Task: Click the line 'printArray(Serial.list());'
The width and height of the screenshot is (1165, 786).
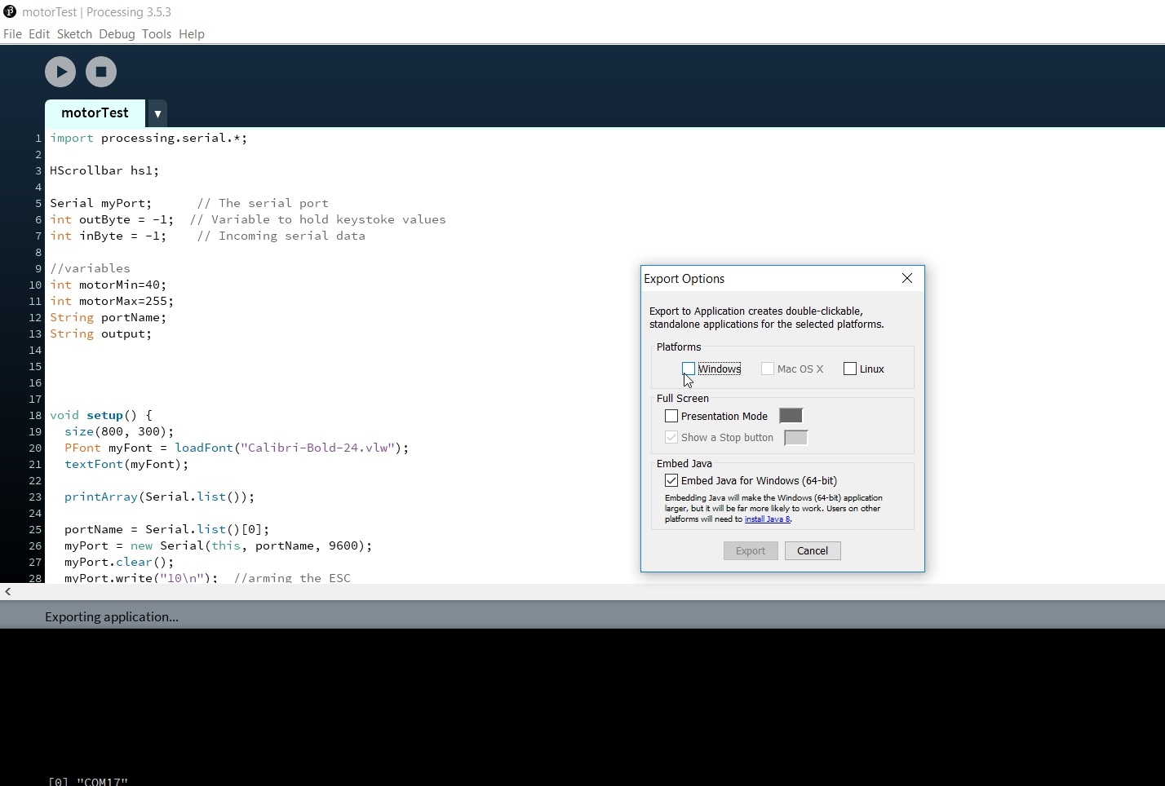Action: click(160, 497)
